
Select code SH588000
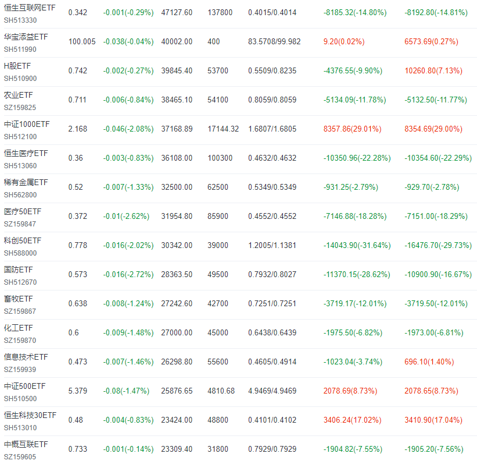[20, 253]
